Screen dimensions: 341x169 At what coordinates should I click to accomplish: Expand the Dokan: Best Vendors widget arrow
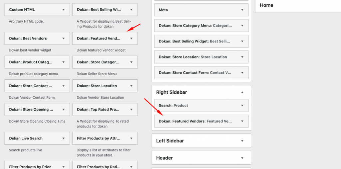pos(64,39)
